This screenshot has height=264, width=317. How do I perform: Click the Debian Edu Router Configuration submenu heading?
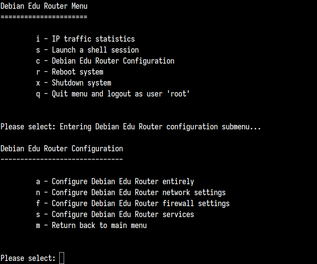coord(61,149)
